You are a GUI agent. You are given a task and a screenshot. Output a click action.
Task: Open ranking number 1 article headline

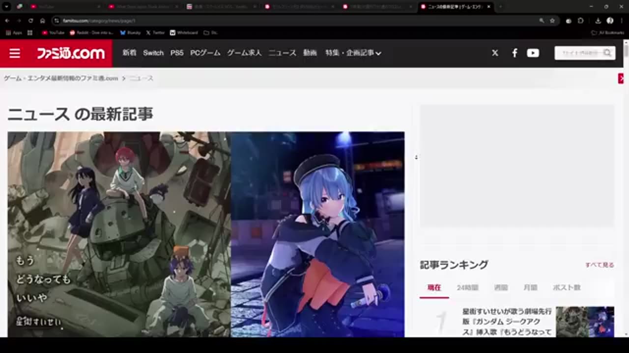[x=507, y=322]
